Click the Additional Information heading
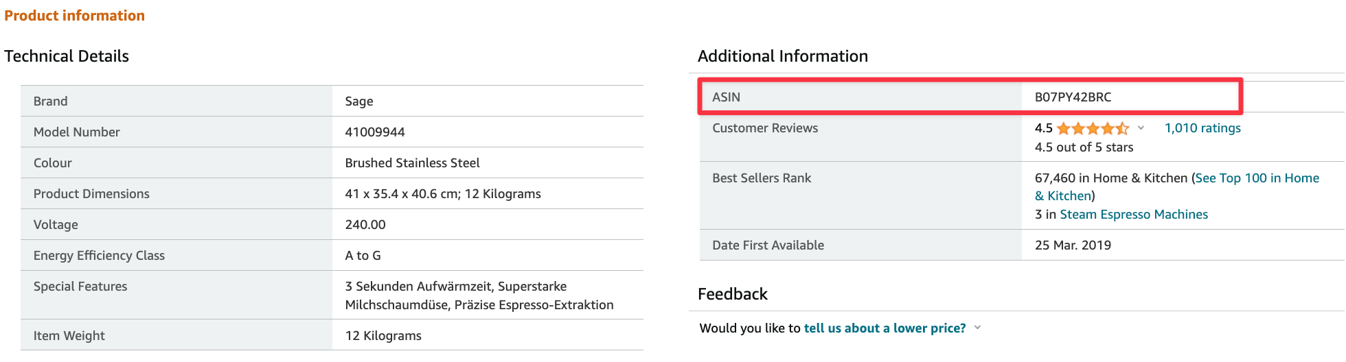Image resolution: width=1346 pixels, height=362 pixels. (x=782, y=56)
